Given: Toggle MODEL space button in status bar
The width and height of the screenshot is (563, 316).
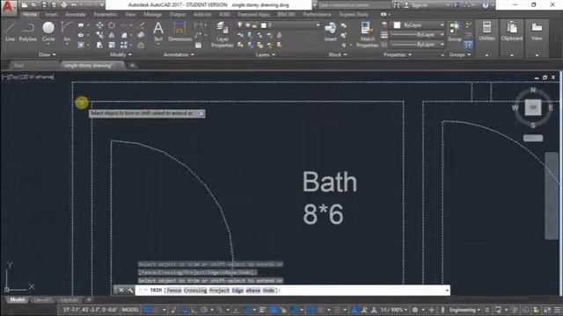Looking at the screenshot, I should (x=130, y=310).
